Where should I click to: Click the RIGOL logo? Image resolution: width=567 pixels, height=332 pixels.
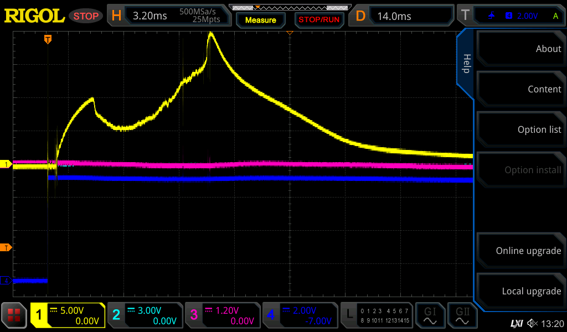point(34,16)
